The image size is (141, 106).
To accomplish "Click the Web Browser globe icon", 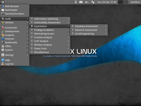I will pos(3,6).
